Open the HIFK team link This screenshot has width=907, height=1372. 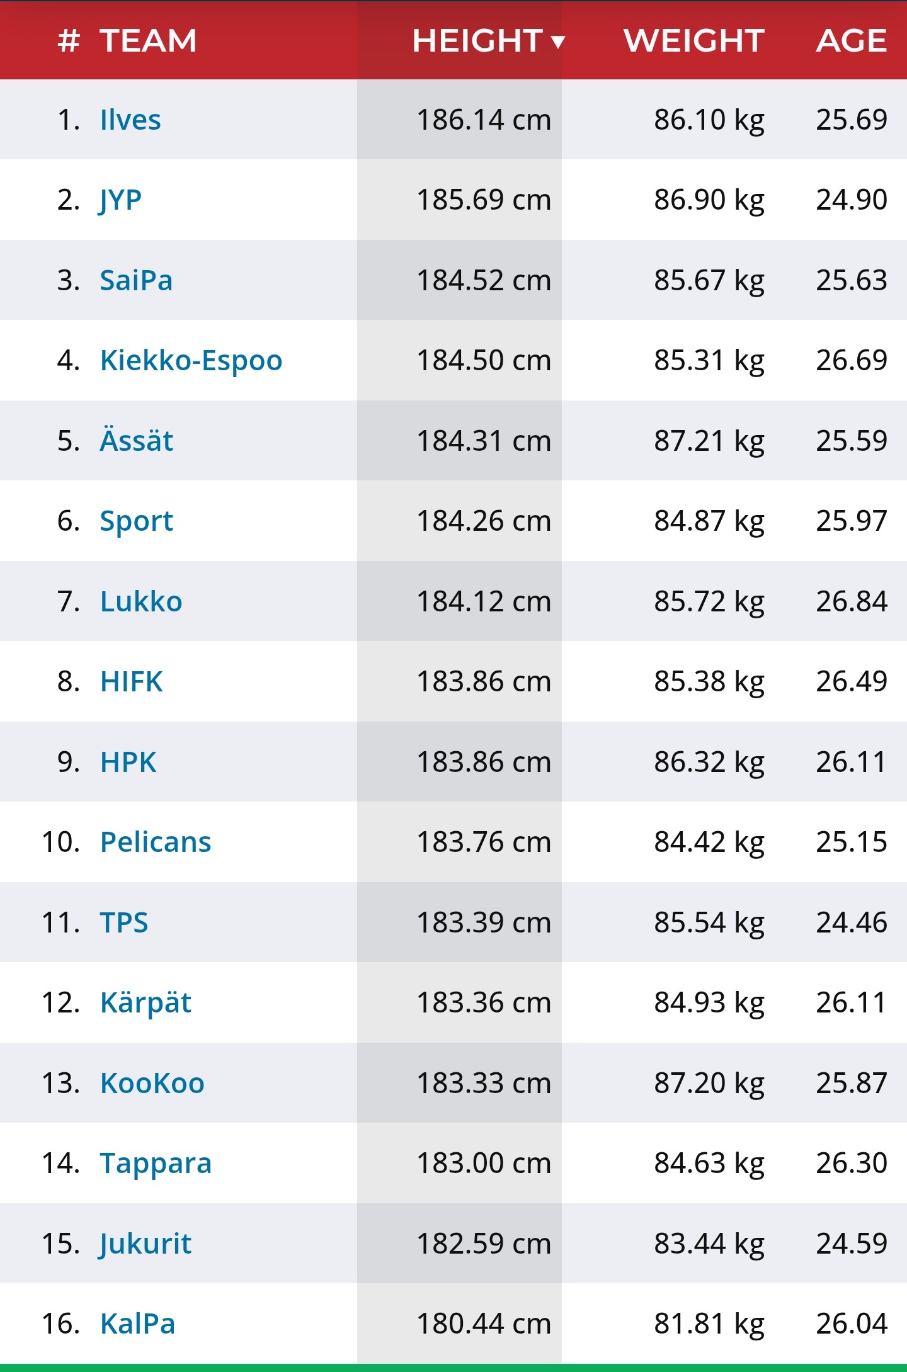point(131,682)
